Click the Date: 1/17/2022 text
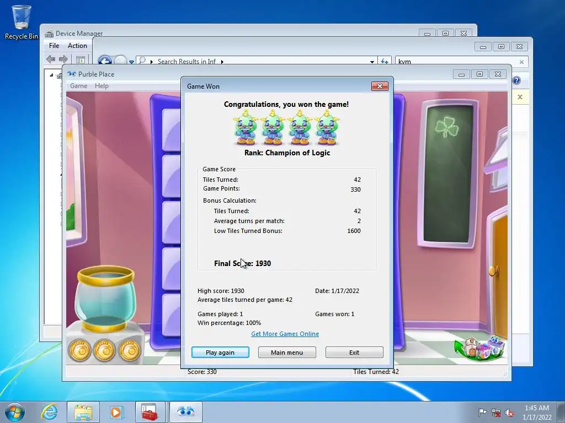This screenshot has height=423, width=565. click(337, 291)
